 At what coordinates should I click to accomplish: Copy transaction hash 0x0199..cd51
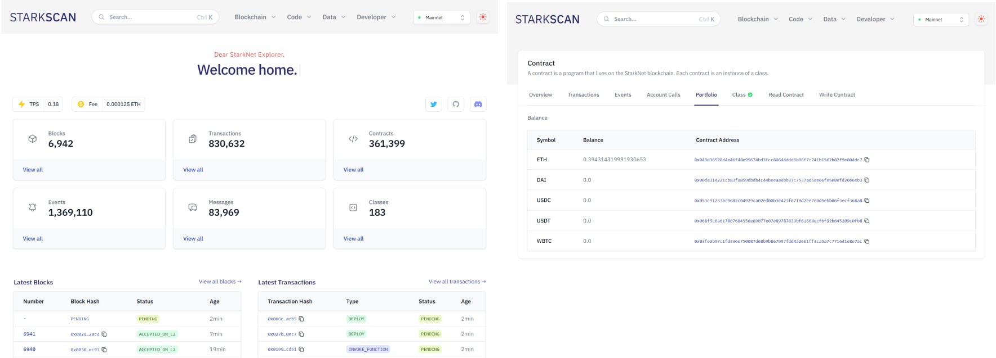pyautogui.click(x=301, y=349)
